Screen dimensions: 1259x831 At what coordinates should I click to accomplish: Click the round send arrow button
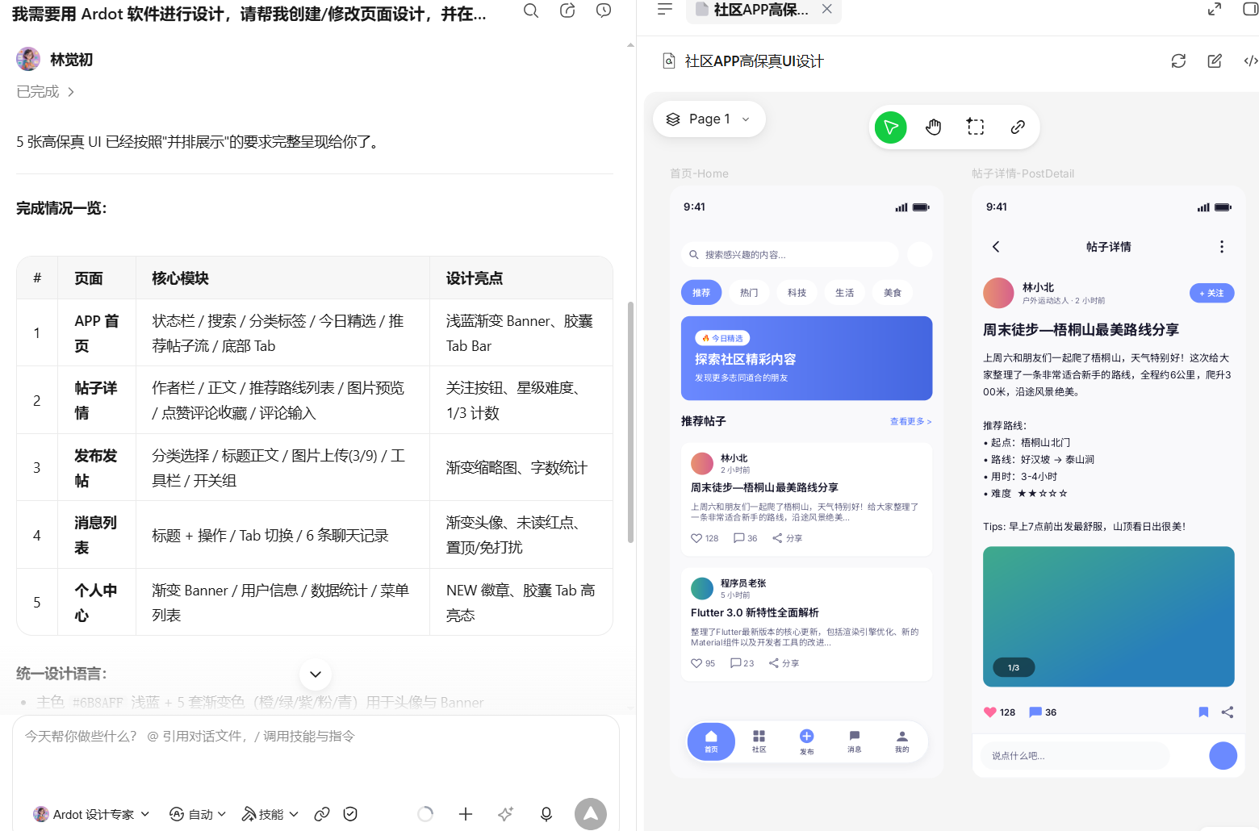[x=591, y=814]
